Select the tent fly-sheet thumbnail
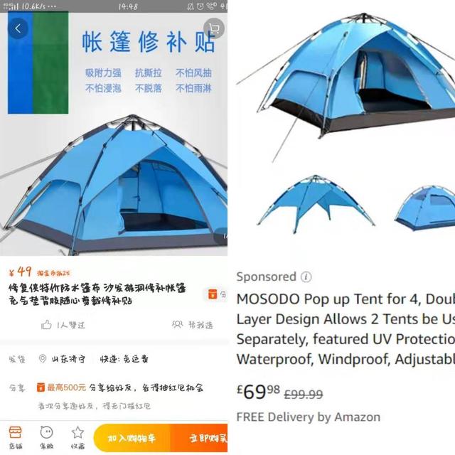This screenshot has width=455, height=455. 316,204
